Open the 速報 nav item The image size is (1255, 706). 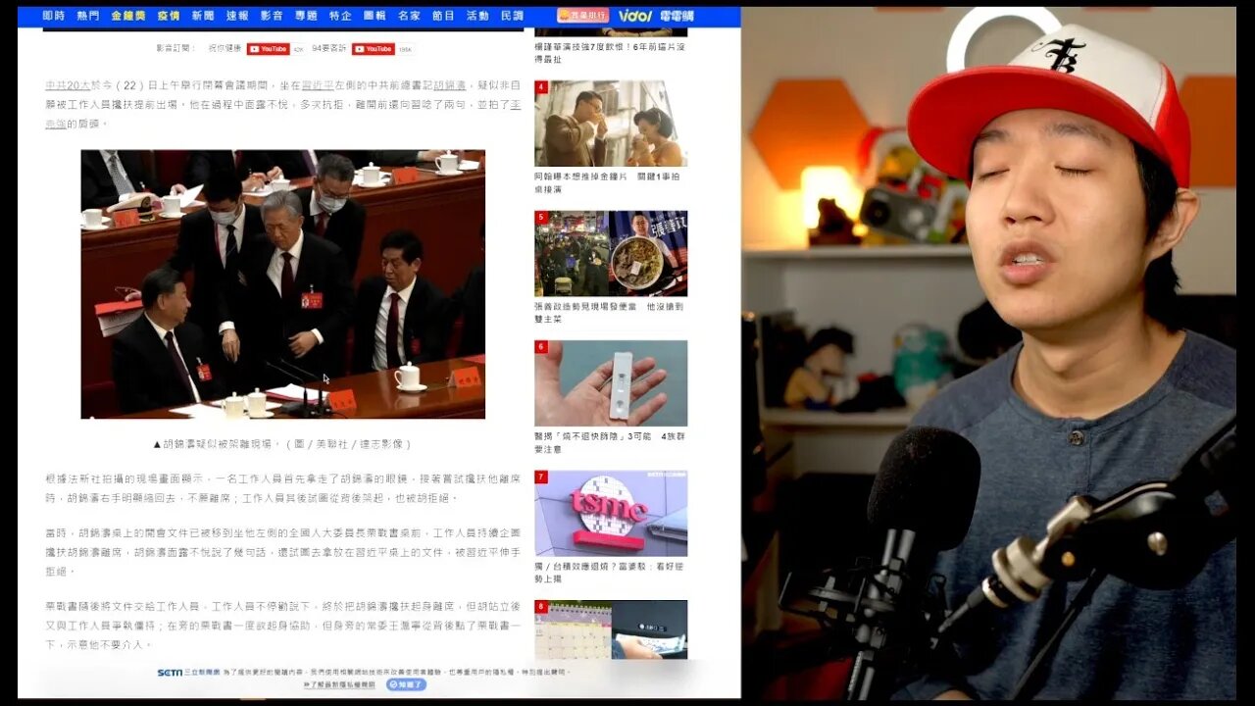[237, 16]
